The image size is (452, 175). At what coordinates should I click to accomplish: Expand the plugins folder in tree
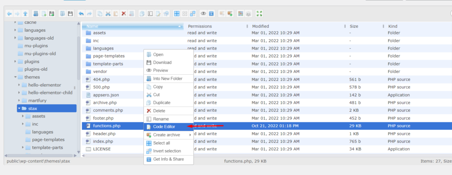point(15,61)
